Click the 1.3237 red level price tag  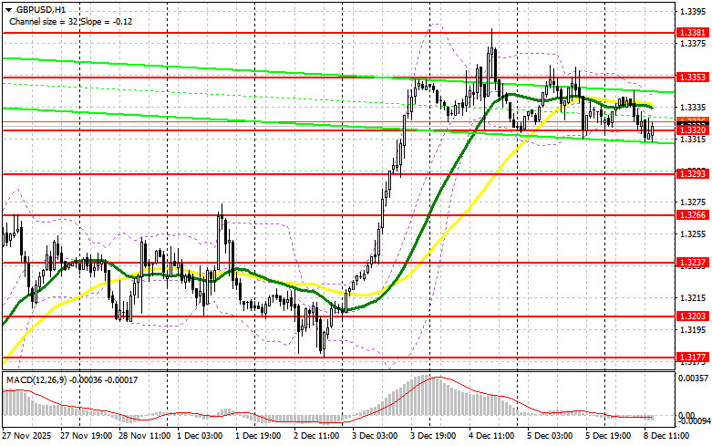(693, 263)
